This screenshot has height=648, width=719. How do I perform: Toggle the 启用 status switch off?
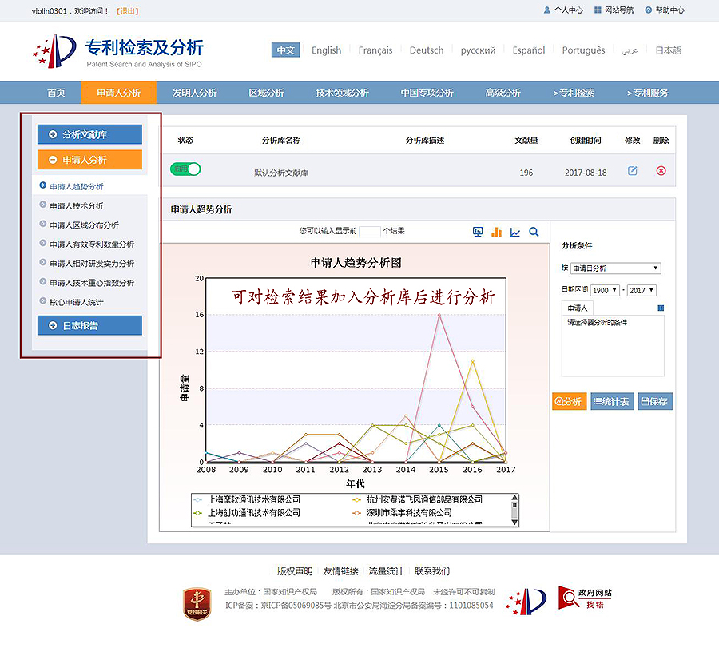coord(185,169)
